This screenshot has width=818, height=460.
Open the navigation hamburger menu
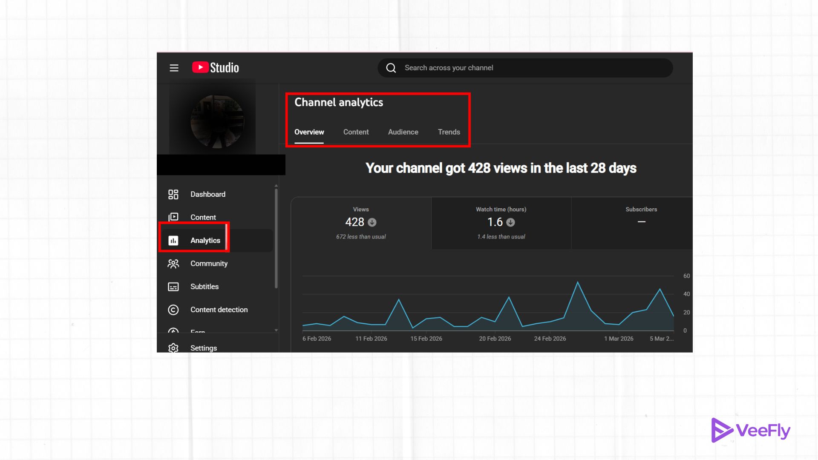(x=174, y=68)
